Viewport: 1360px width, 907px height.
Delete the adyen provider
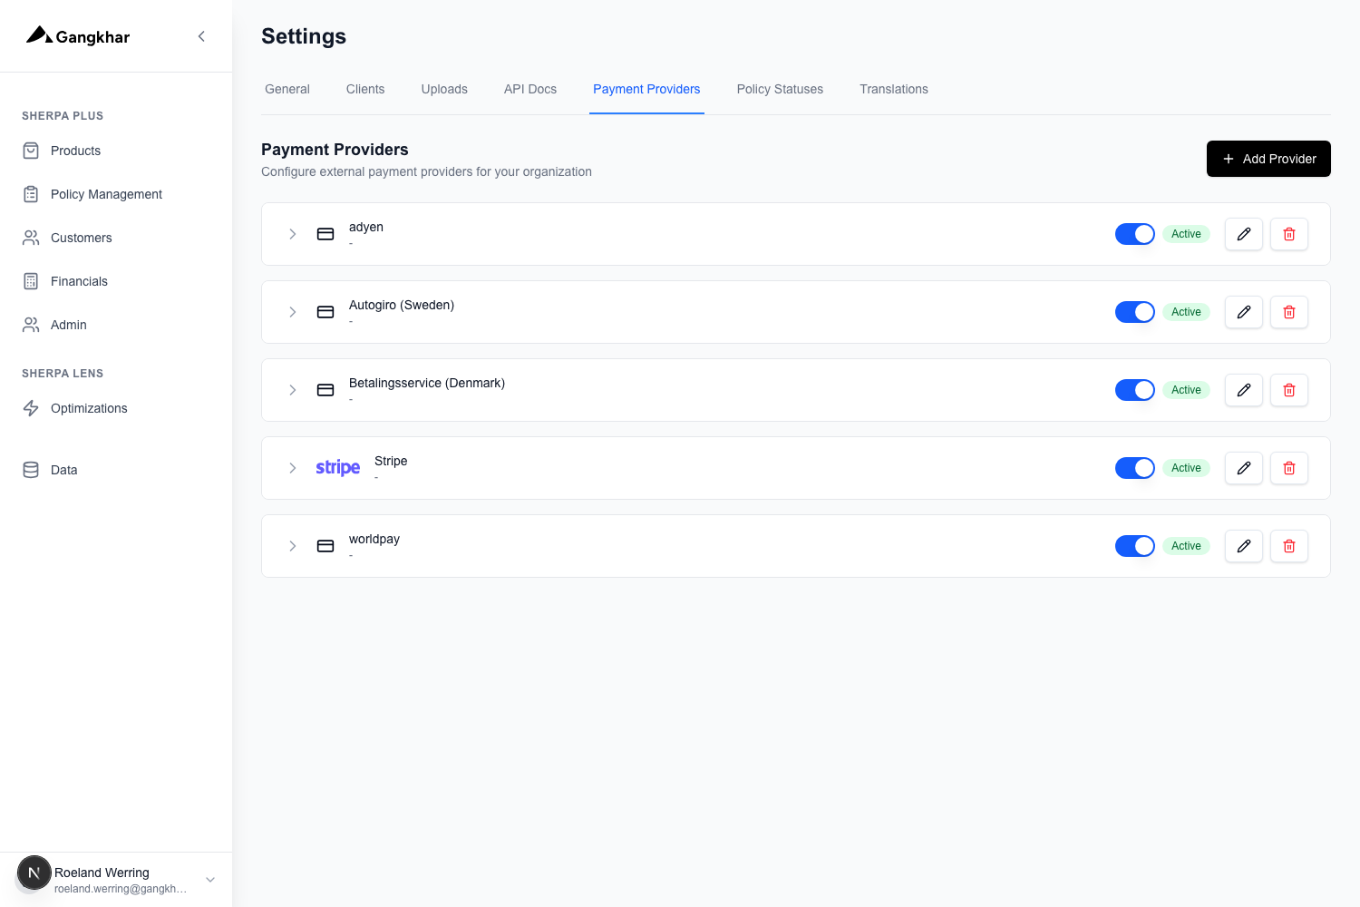click(x=1289, y=234)
